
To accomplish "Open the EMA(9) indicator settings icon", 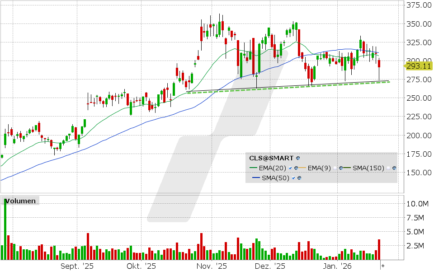I will pyautogui.click(x=340, y=168).
